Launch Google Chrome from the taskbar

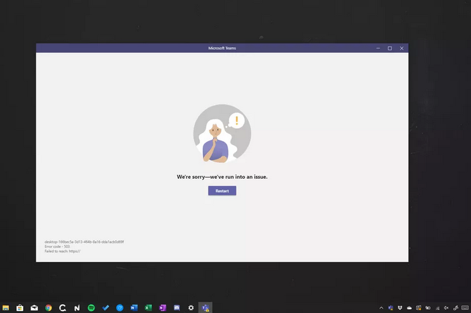coord(49,308)
